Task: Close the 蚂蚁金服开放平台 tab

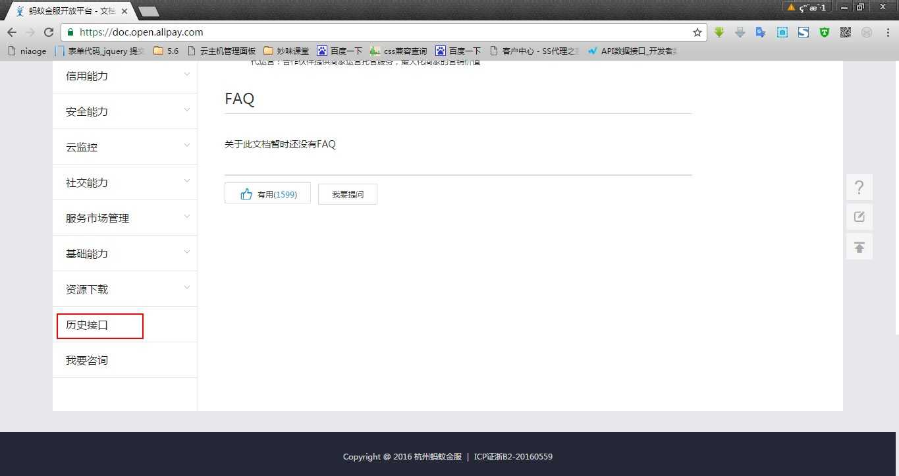Action: pos(124,11)
